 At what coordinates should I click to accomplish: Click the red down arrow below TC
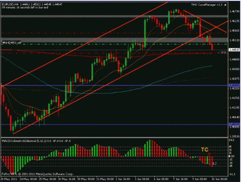(209, 154)
